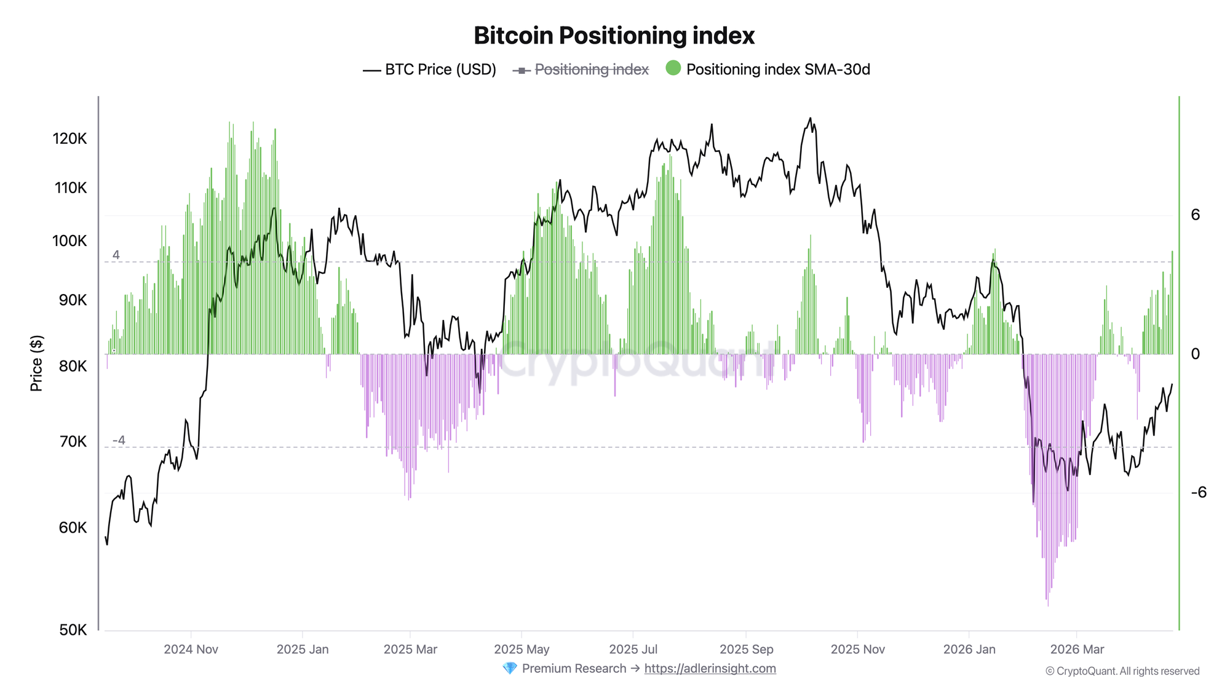Click the Premium Research text
This screenshot has width=1230, height=692.
pyautogui.click(x=573, y=669)
